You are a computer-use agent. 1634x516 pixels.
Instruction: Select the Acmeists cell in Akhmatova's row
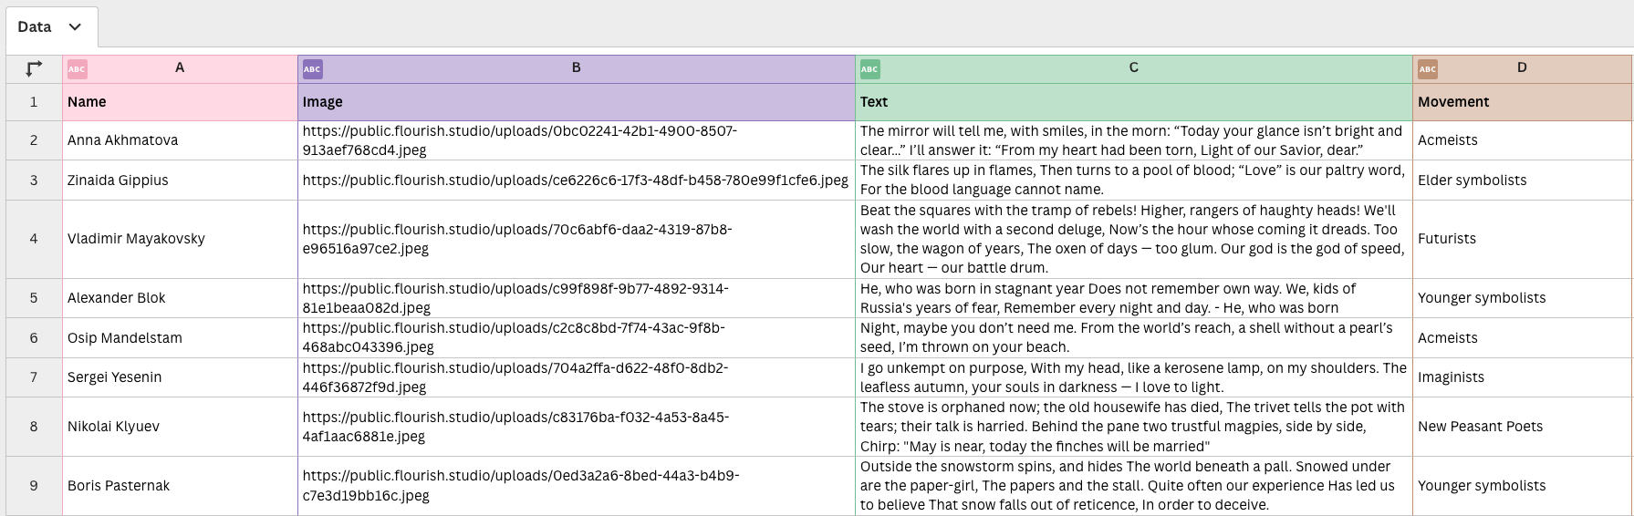coord(1522,140)
